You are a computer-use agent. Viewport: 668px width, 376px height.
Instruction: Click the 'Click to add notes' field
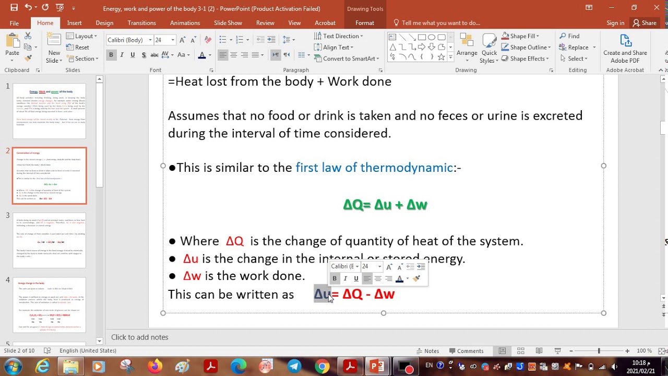click(139, 337)
